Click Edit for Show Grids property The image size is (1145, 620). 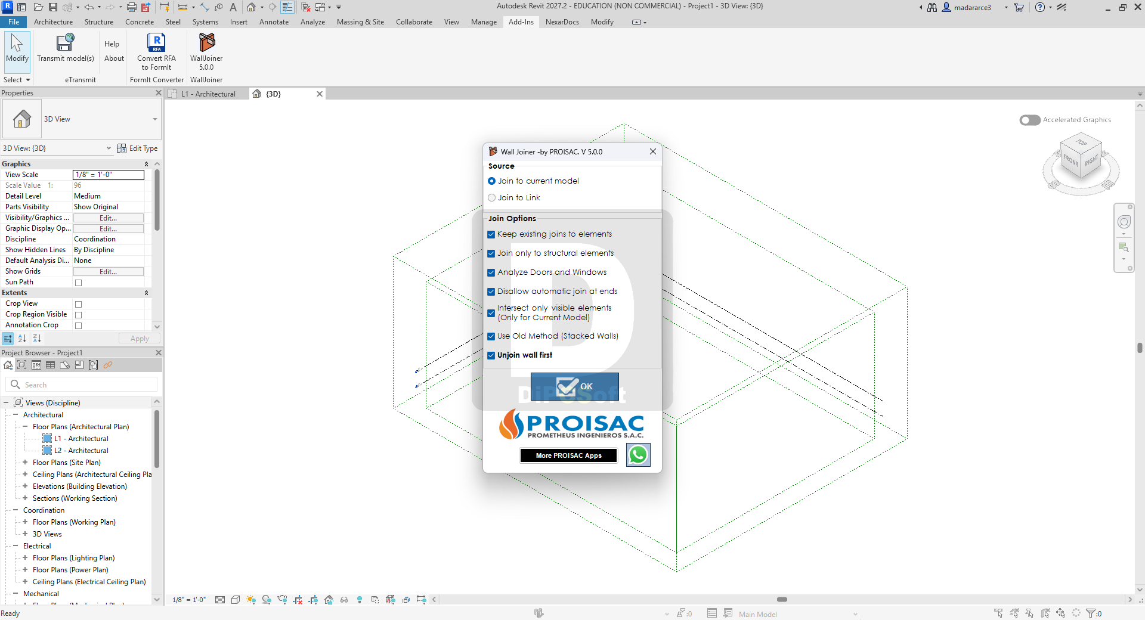pos(108,272)
